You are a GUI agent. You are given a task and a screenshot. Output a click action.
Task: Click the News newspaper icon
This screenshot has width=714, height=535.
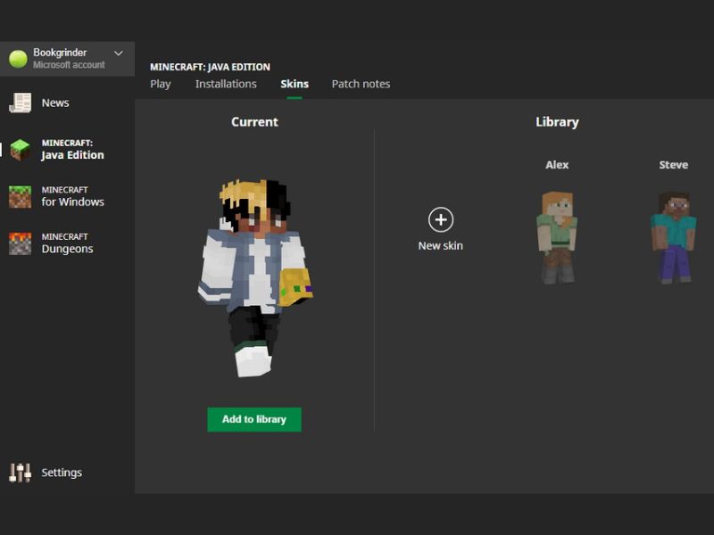coord(20,103)
